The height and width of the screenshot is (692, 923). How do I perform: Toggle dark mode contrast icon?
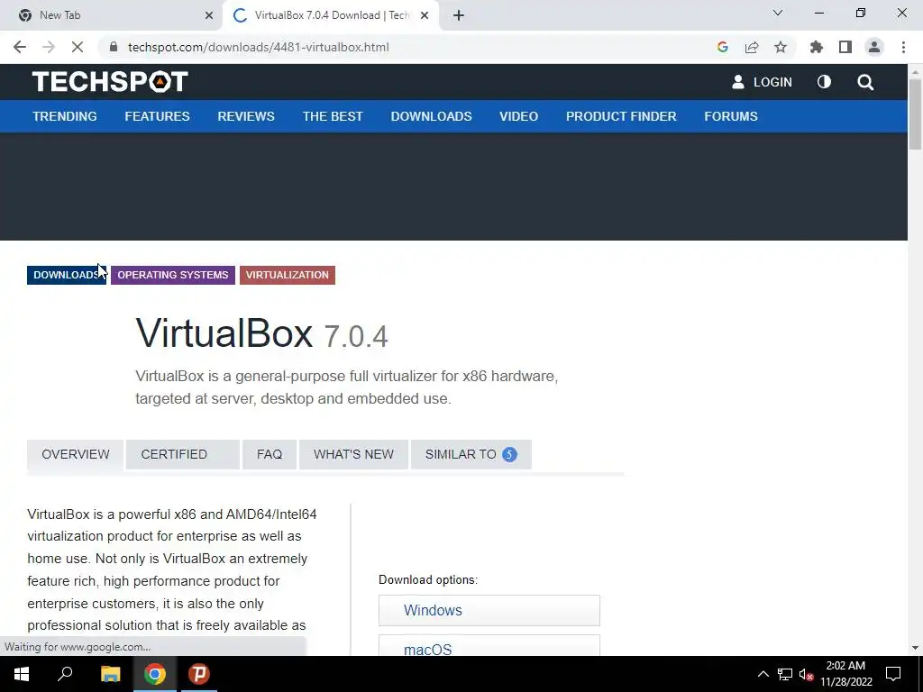pyautogui.click(x=824, y=82)
